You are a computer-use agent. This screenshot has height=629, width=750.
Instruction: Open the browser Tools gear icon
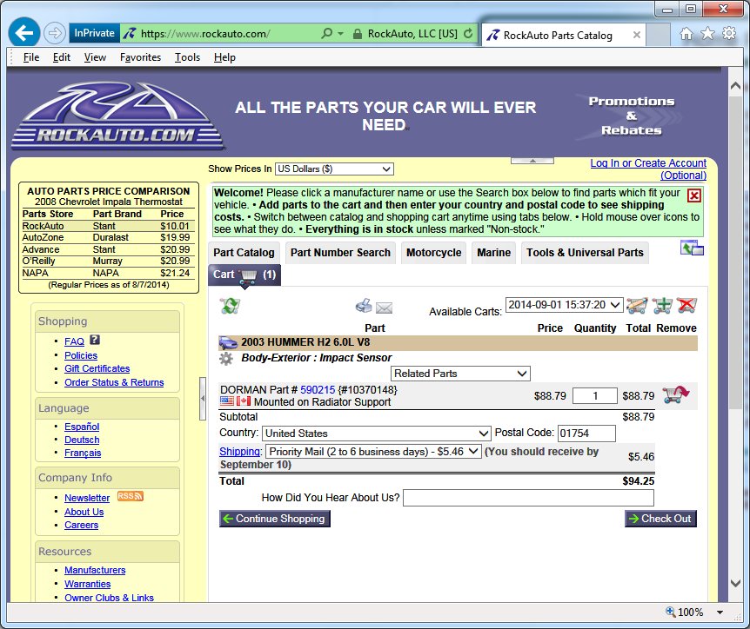tap(729, 33)
